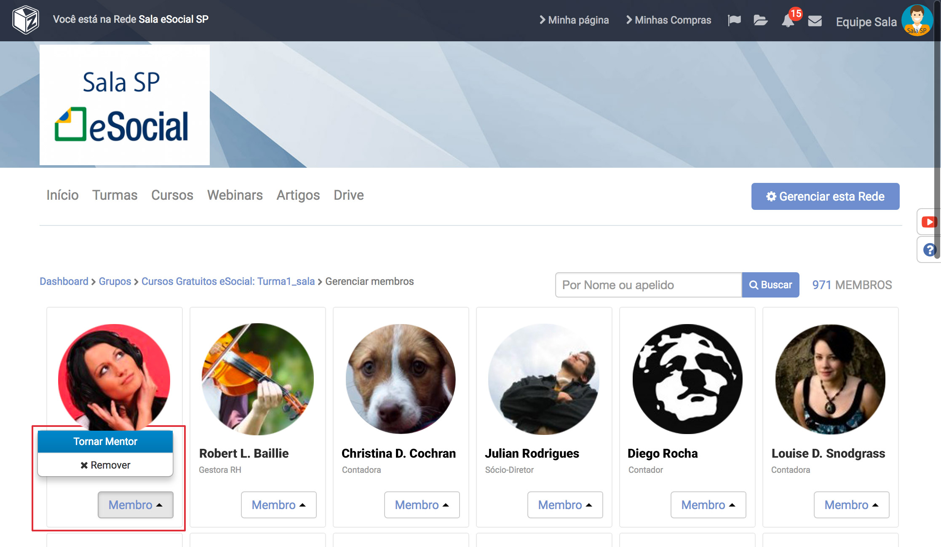Open notifications bell with 15 badge
941x547 pixels.
788,20
